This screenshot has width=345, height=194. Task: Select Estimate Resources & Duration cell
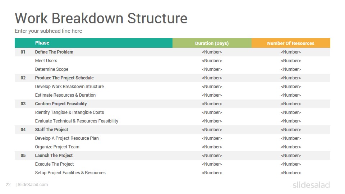[65, 95]
